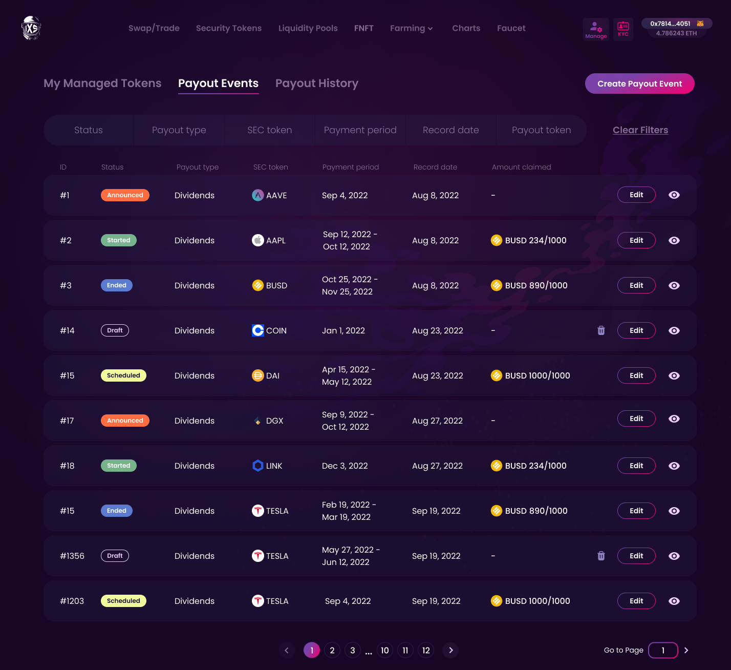Click the Go to Page submit arrow
This screenshot has width=731, height=670.
point(686,650)
